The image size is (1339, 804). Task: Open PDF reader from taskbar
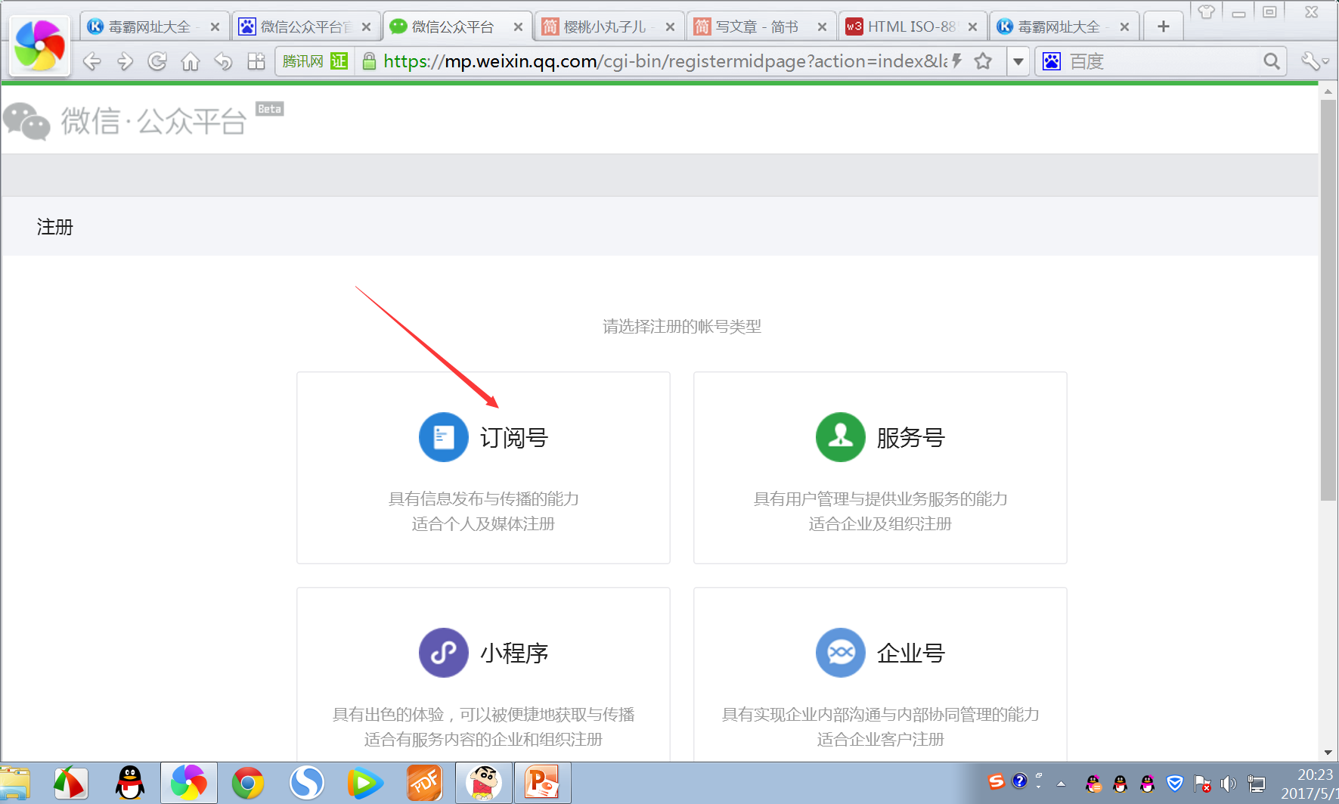pos(424,783)
